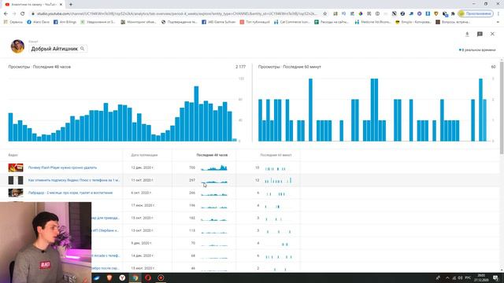Click the browser forward arrow
This screenshot has width=504, height=283.
point(14,13)
